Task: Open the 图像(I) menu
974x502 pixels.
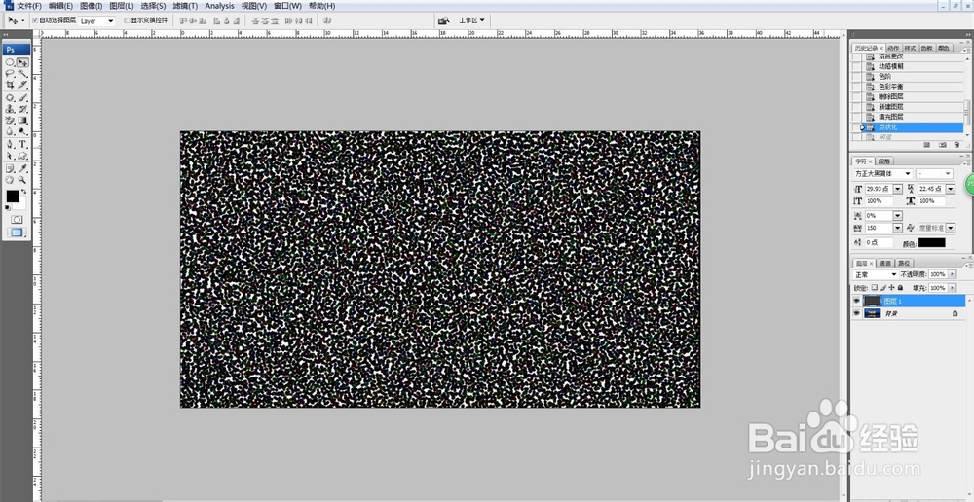Action: point(92,6)
